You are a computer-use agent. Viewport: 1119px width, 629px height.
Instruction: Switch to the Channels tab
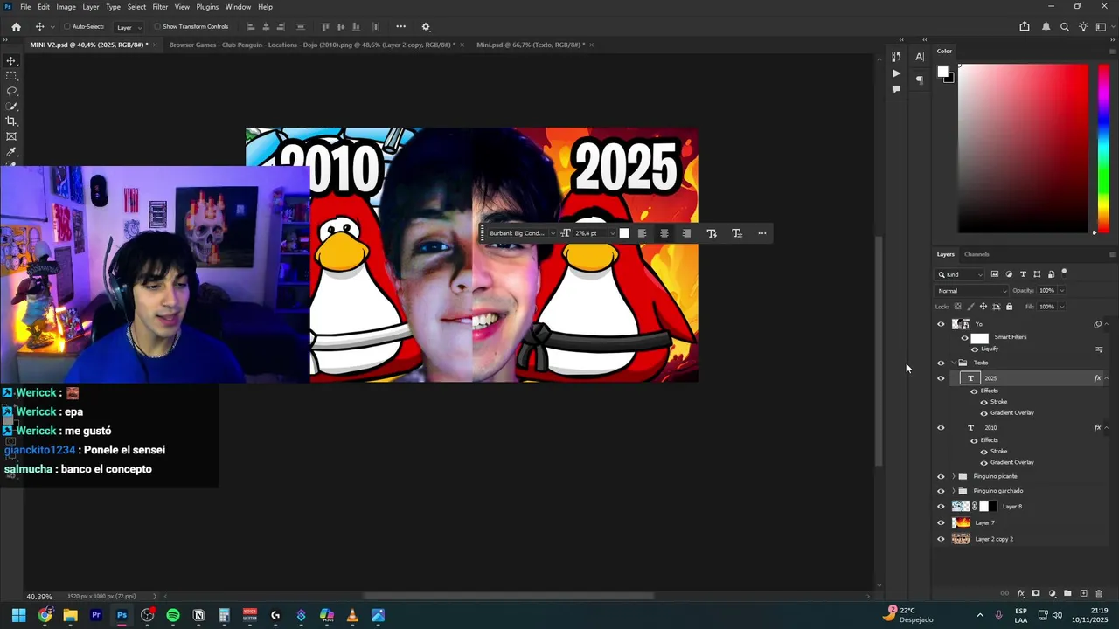pyautogui.click(x=977, y=254)
